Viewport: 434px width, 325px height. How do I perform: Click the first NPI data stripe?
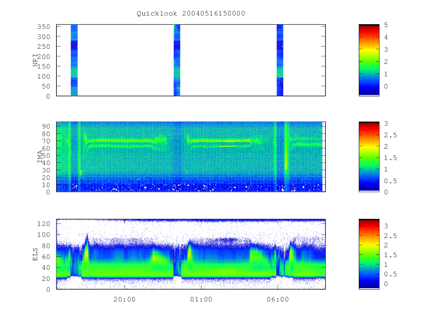pos(74,60)
